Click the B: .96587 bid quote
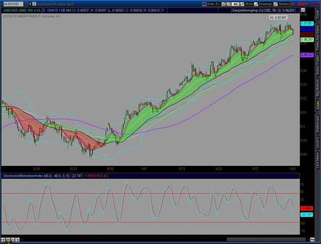This screenshot has height=244, width=321. point(300,4)
